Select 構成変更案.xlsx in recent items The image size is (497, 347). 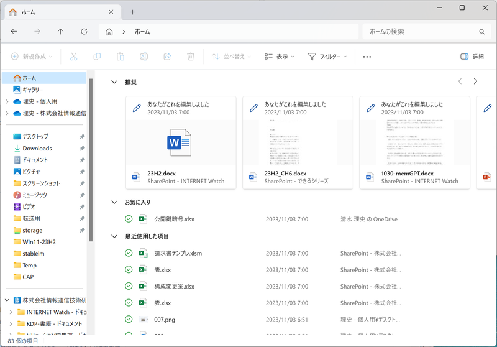coord(174,287)
